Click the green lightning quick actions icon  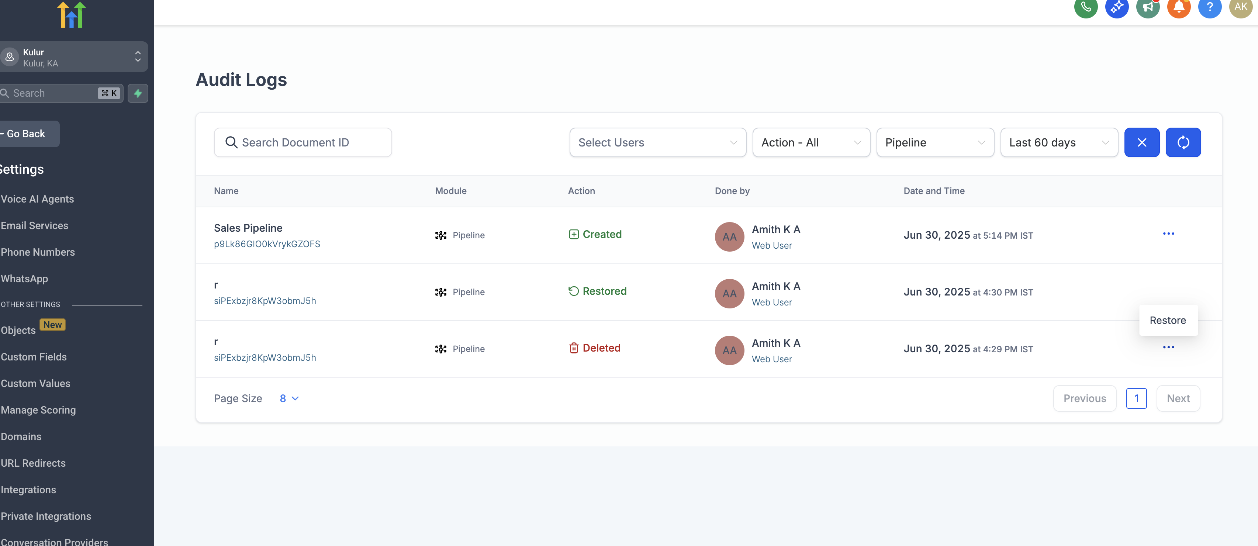click(x=138, y=93)
